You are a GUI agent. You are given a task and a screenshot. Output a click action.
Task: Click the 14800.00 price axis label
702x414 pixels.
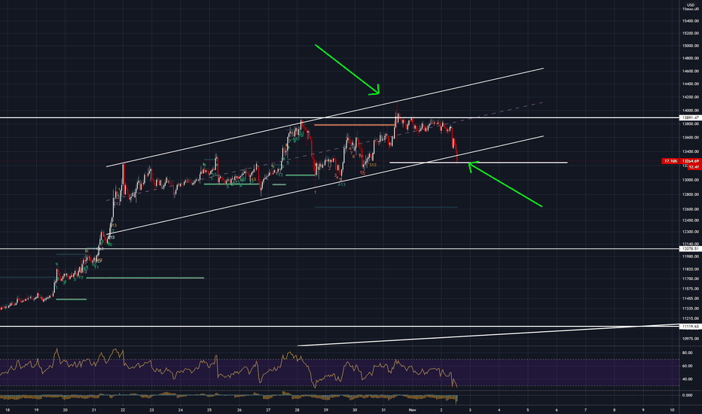[x=691, y=58]
